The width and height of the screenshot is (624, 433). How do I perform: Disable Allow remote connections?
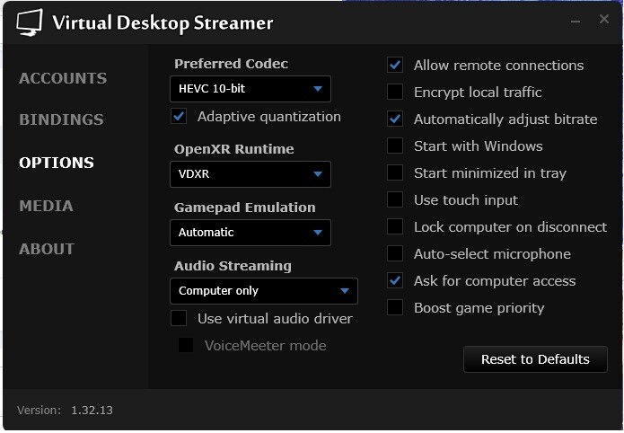click(395, 66)
